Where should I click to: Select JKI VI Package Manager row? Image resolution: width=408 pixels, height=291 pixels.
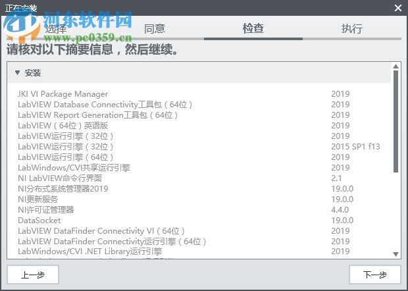[199, 94]
